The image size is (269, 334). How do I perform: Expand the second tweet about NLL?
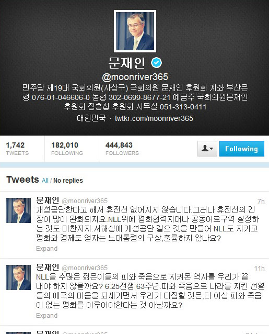pos(46,315)
